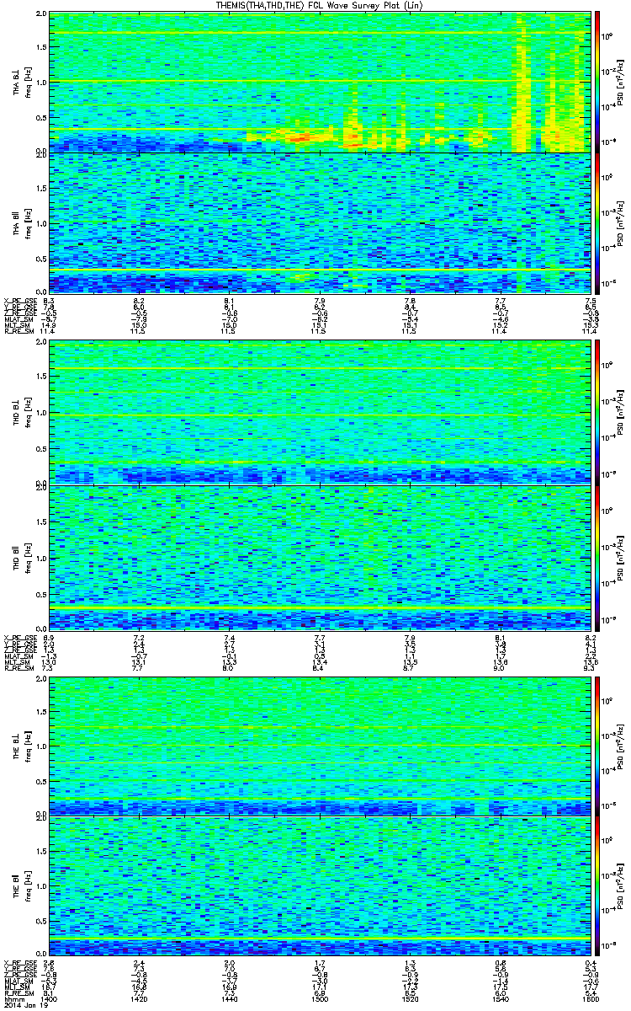Click the color bar beside THA B-parallel panel
Screen dimensions: 631x1011
tap(598, 222)
